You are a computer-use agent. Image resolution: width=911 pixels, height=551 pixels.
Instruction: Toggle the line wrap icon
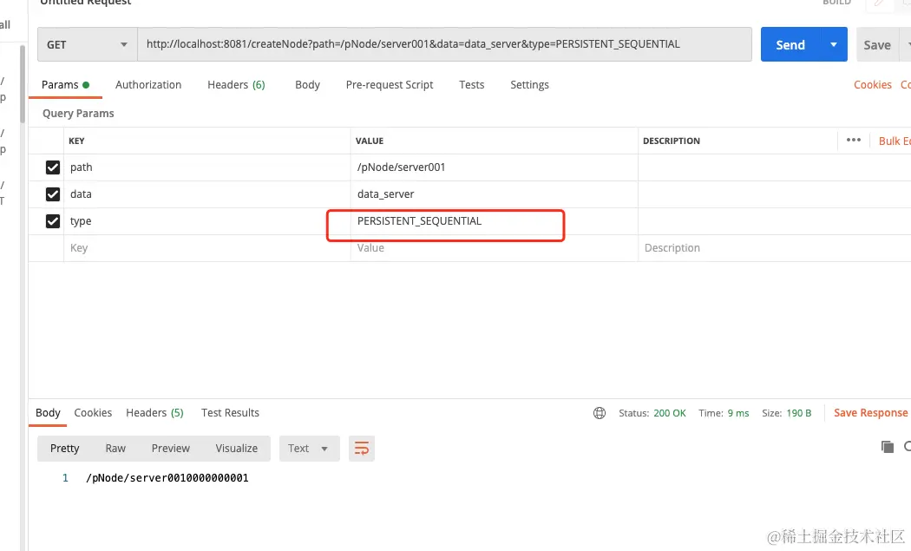click(x=362, y=448)
